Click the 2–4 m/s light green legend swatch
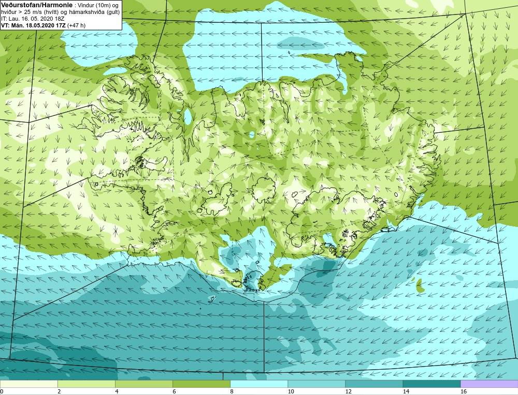 click(x=86, y=384)
